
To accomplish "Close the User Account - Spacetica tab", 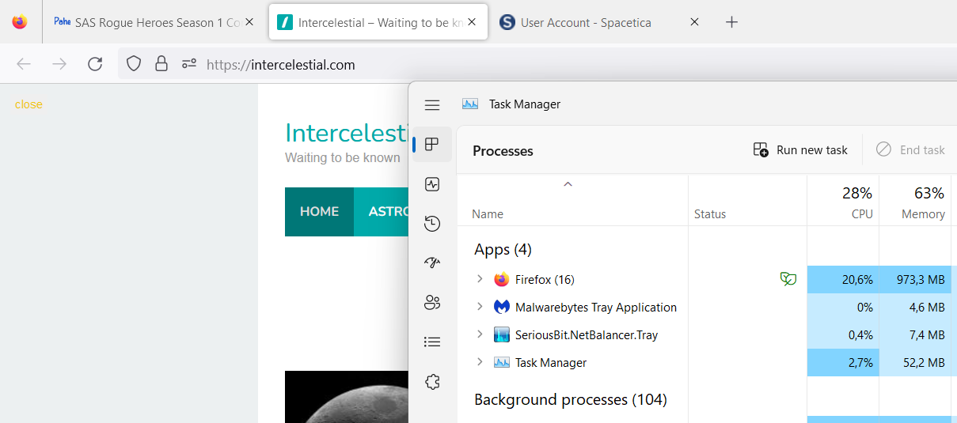I will tap(694, 22).
